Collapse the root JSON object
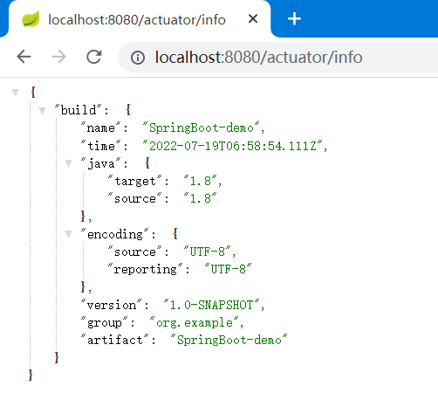Image resolution: width=438 pixels, height=393 pixels. [16, 93]
